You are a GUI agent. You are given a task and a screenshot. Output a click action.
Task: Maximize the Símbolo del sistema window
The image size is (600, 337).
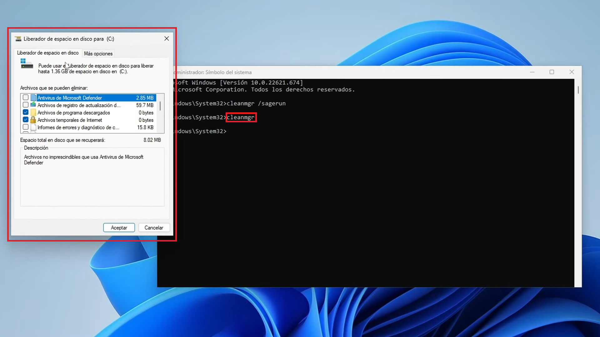coord(552,72)
